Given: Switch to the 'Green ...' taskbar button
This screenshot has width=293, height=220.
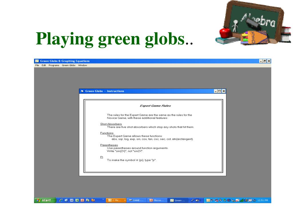Looking at the screenshot, I should tap(178, 200).
